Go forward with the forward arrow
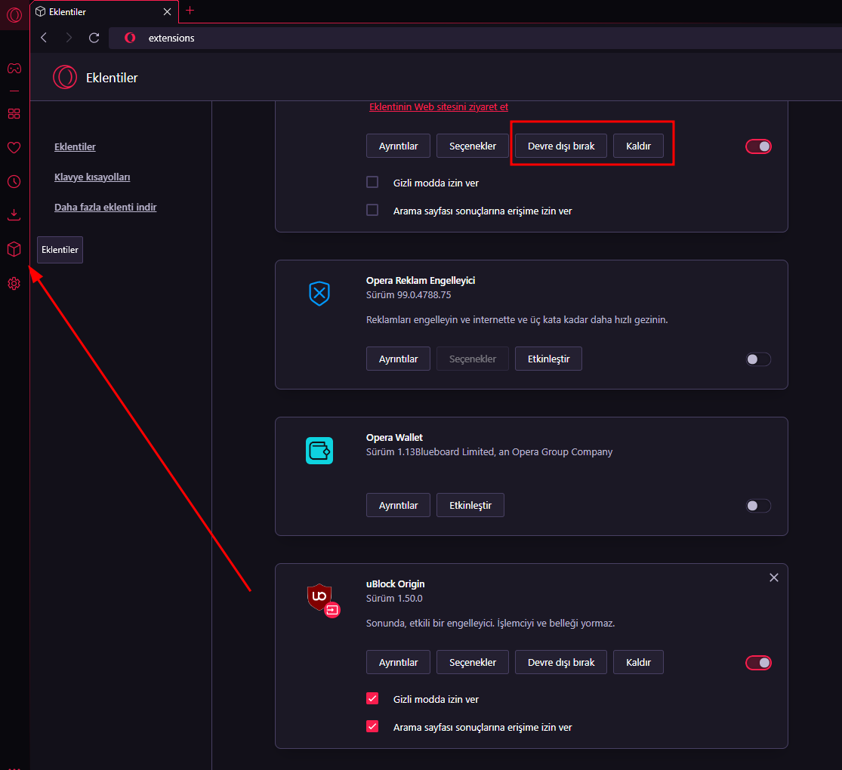This screenshot has width=842, height=770. [69, 38]
